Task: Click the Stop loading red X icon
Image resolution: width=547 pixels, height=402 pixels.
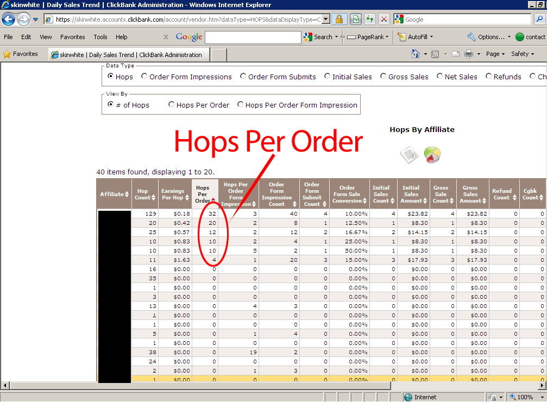Action: 384,20
